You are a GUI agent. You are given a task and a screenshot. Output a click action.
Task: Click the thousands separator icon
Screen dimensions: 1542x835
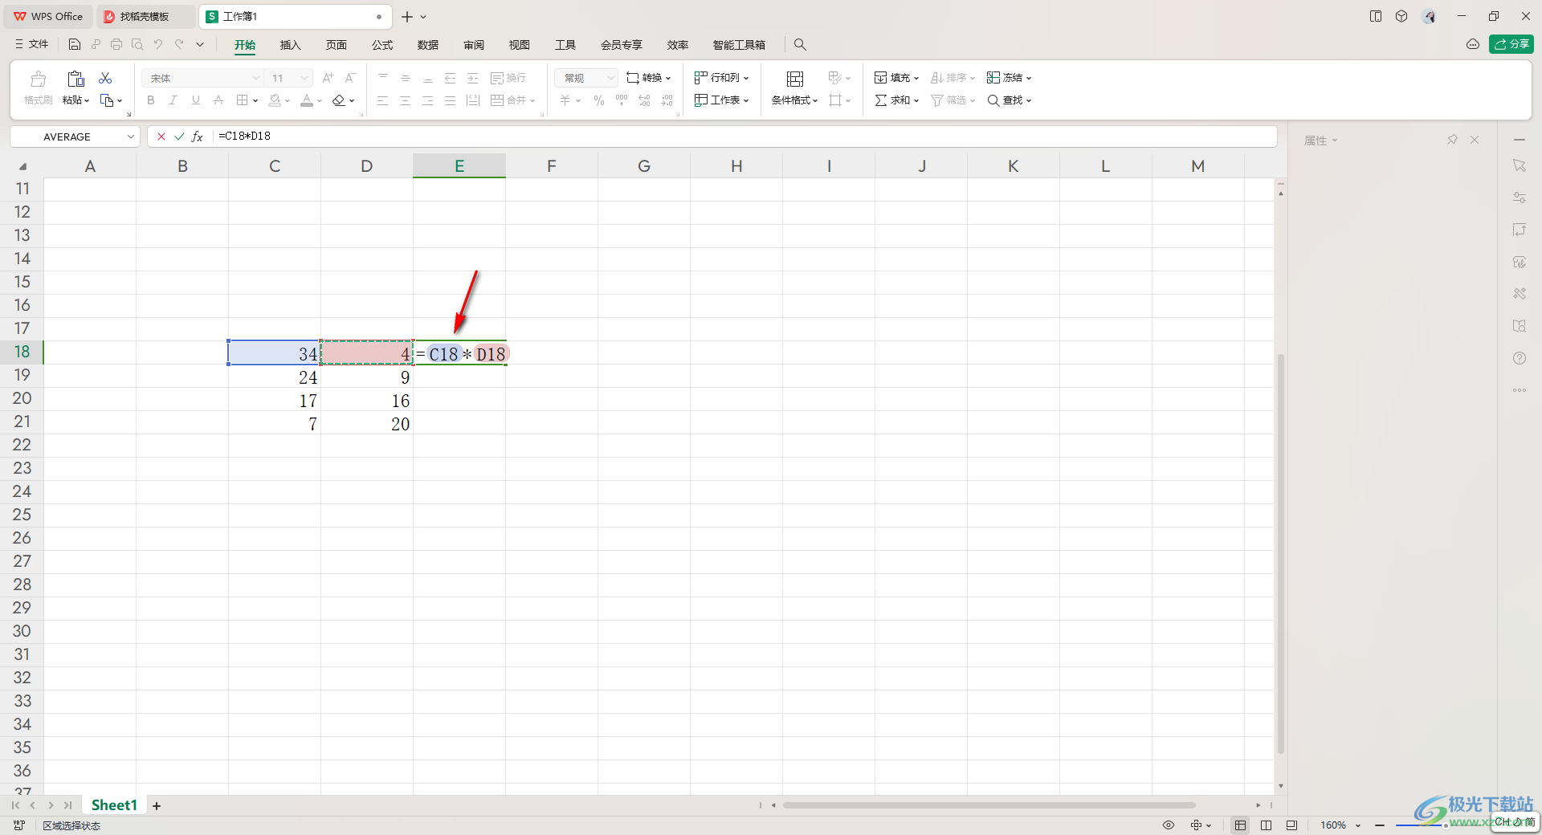point(622,100)
